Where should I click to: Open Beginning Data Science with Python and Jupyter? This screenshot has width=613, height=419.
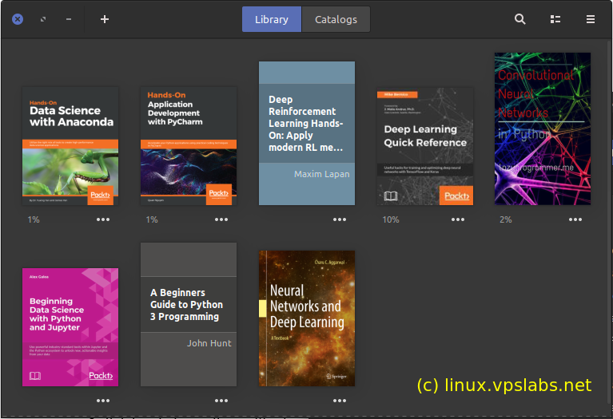[x=70, y=327]
